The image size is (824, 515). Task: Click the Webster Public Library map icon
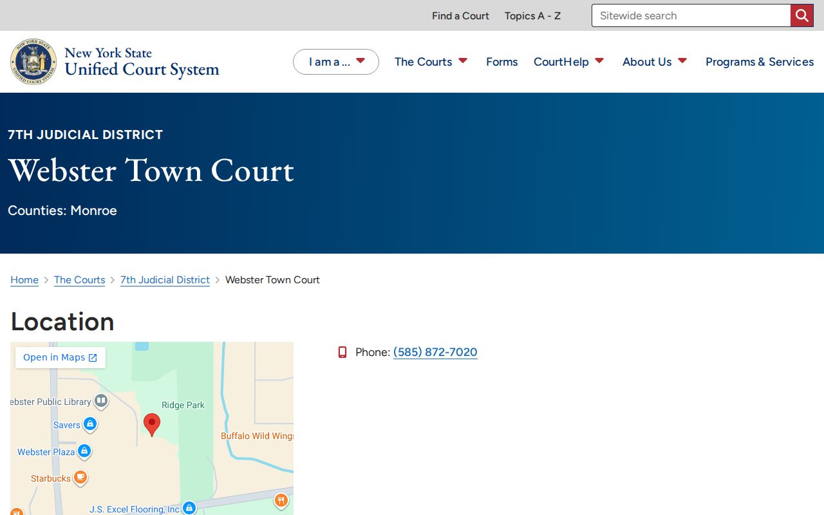(x=100, y=401)
